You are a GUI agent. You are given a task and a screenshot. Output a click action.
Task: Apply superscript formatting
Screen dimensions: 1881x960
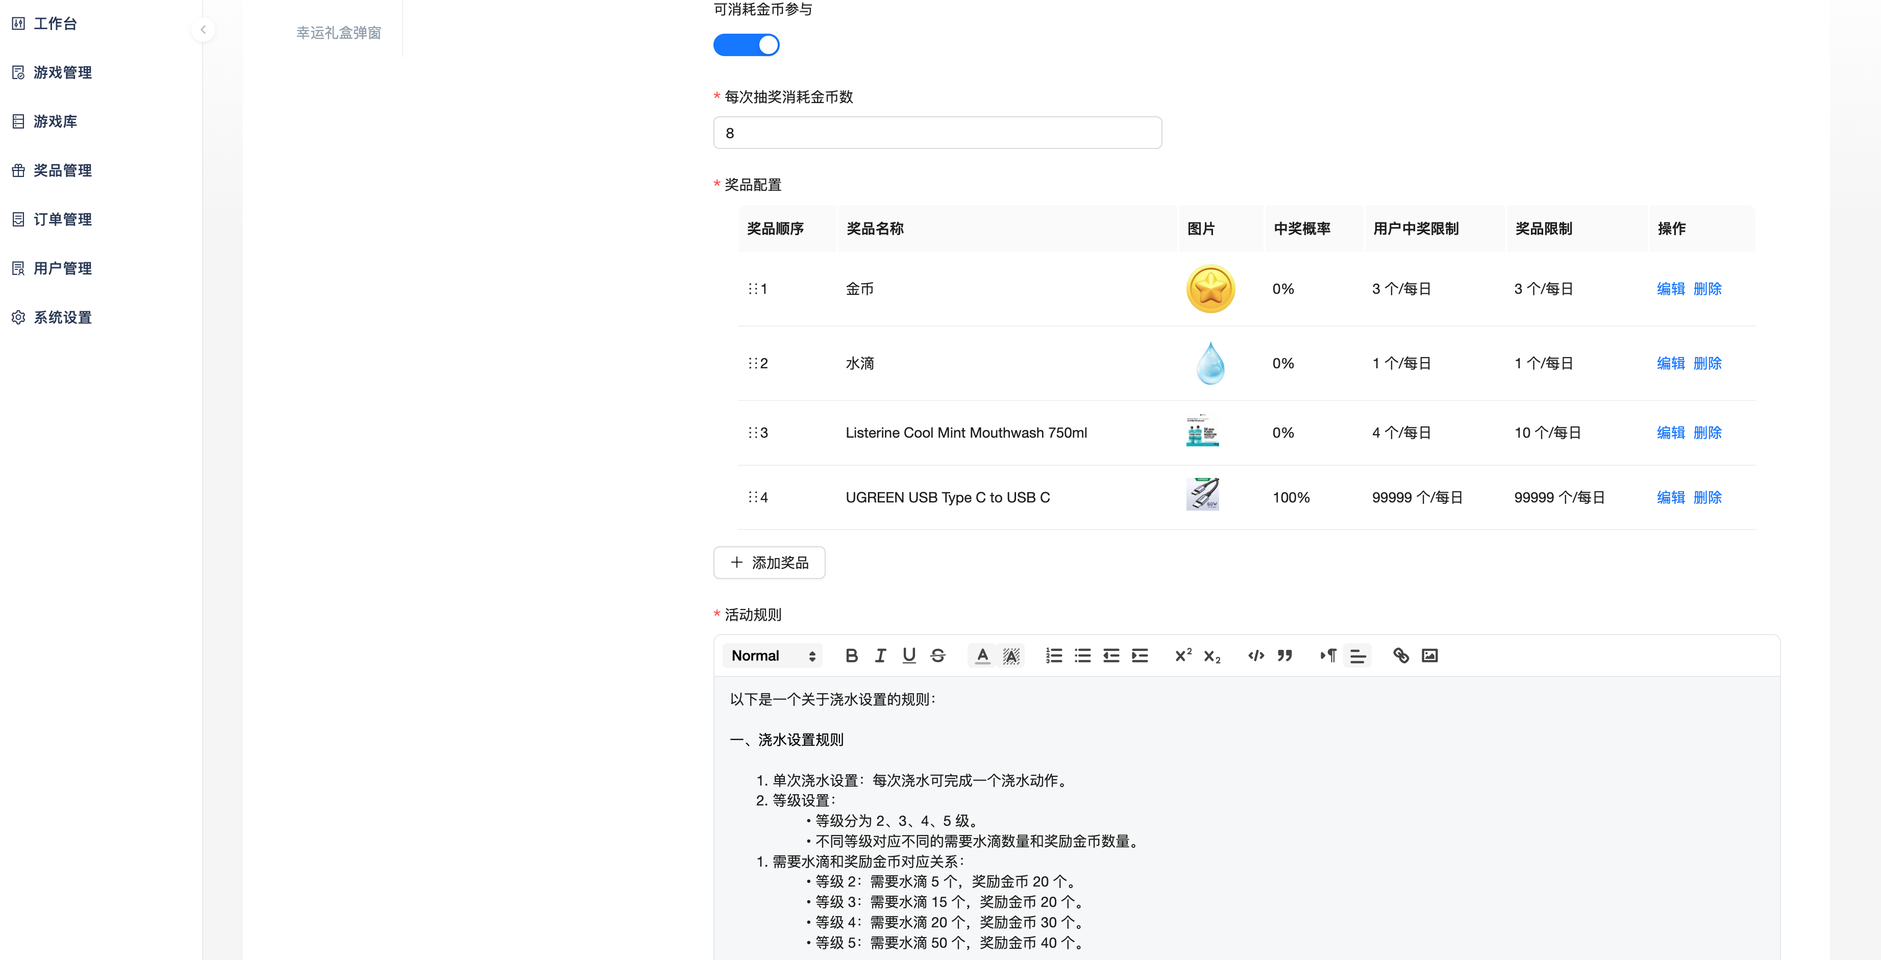click(1183, 655)
